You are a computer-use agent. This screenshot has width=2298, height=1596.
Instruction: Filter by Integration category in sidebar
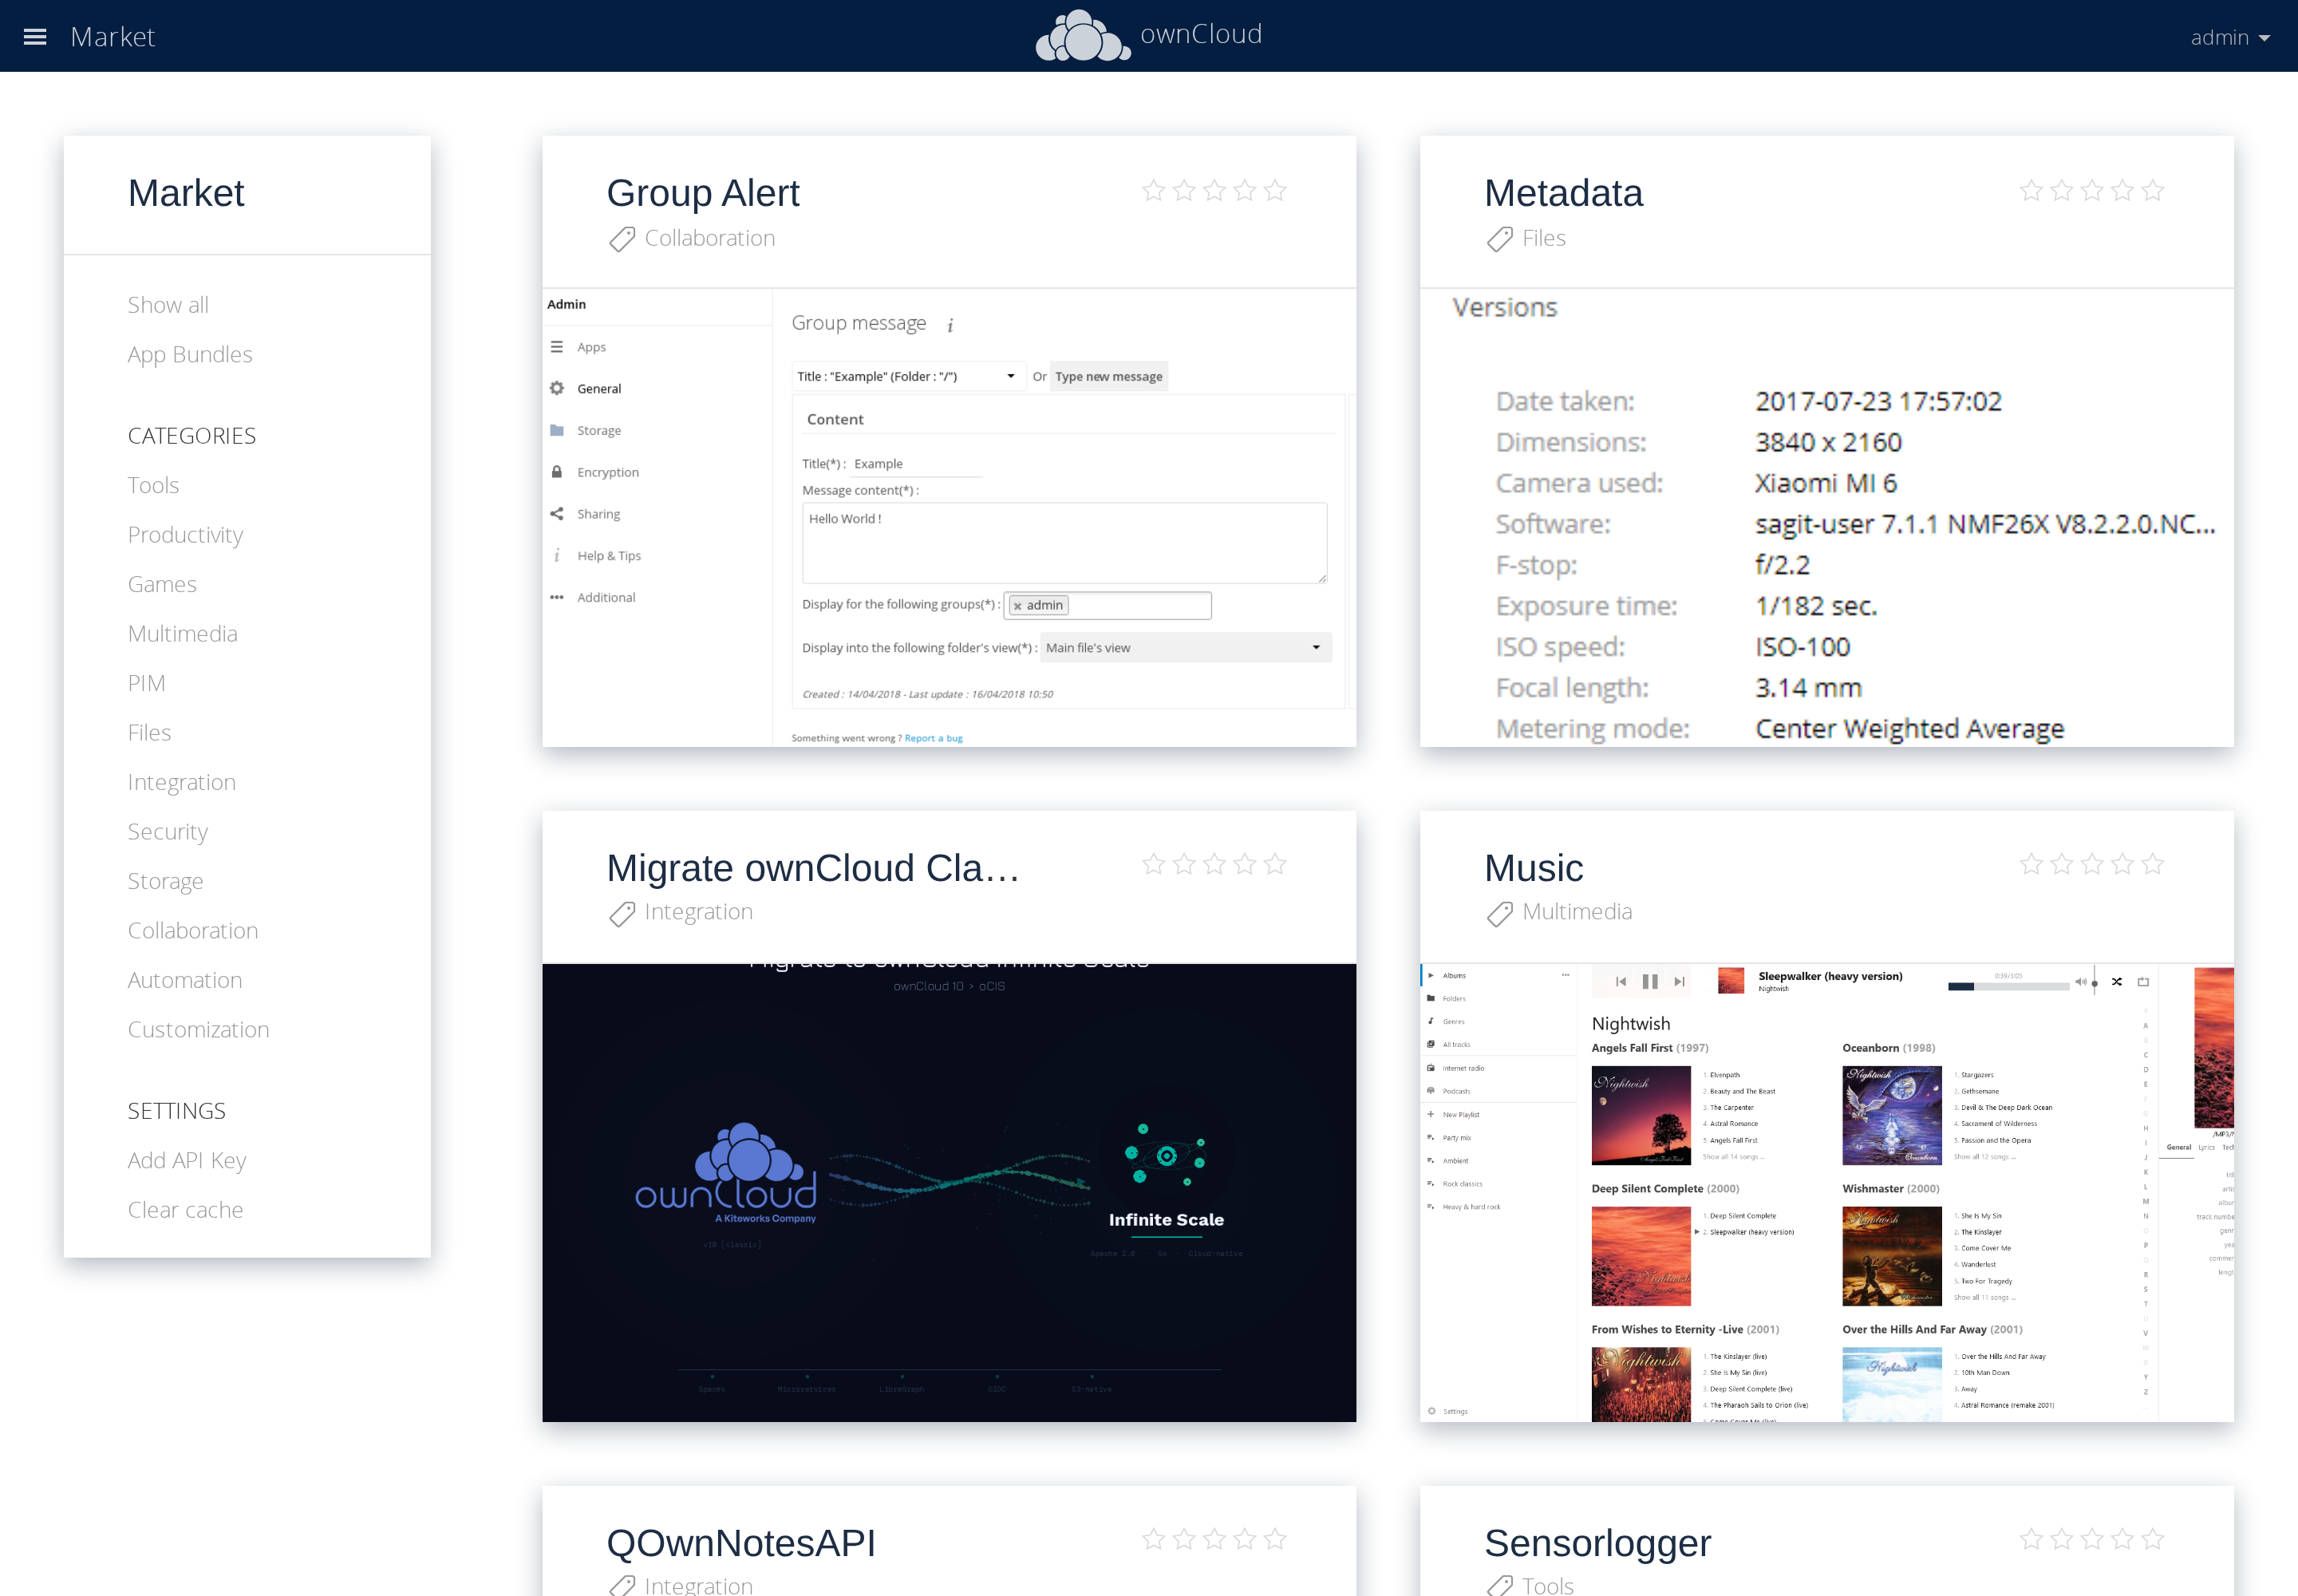tap(182, 782)
